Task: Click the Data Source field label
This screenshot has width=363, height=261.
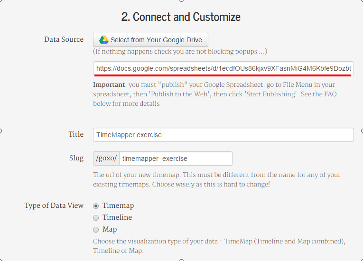Action: (x=64, y=39)
